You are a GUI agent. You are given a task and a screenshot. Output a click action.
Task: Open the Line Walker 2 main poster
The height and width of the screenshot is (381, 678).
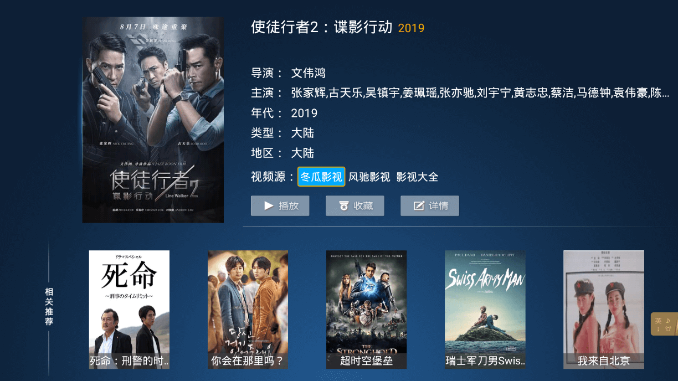coord(153,120)
